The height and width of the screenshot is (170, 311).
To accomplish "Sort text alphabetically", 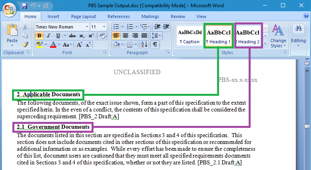I will click(x=144, y=45).
